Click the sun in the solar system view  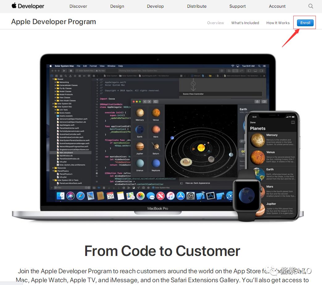(201, 147)
